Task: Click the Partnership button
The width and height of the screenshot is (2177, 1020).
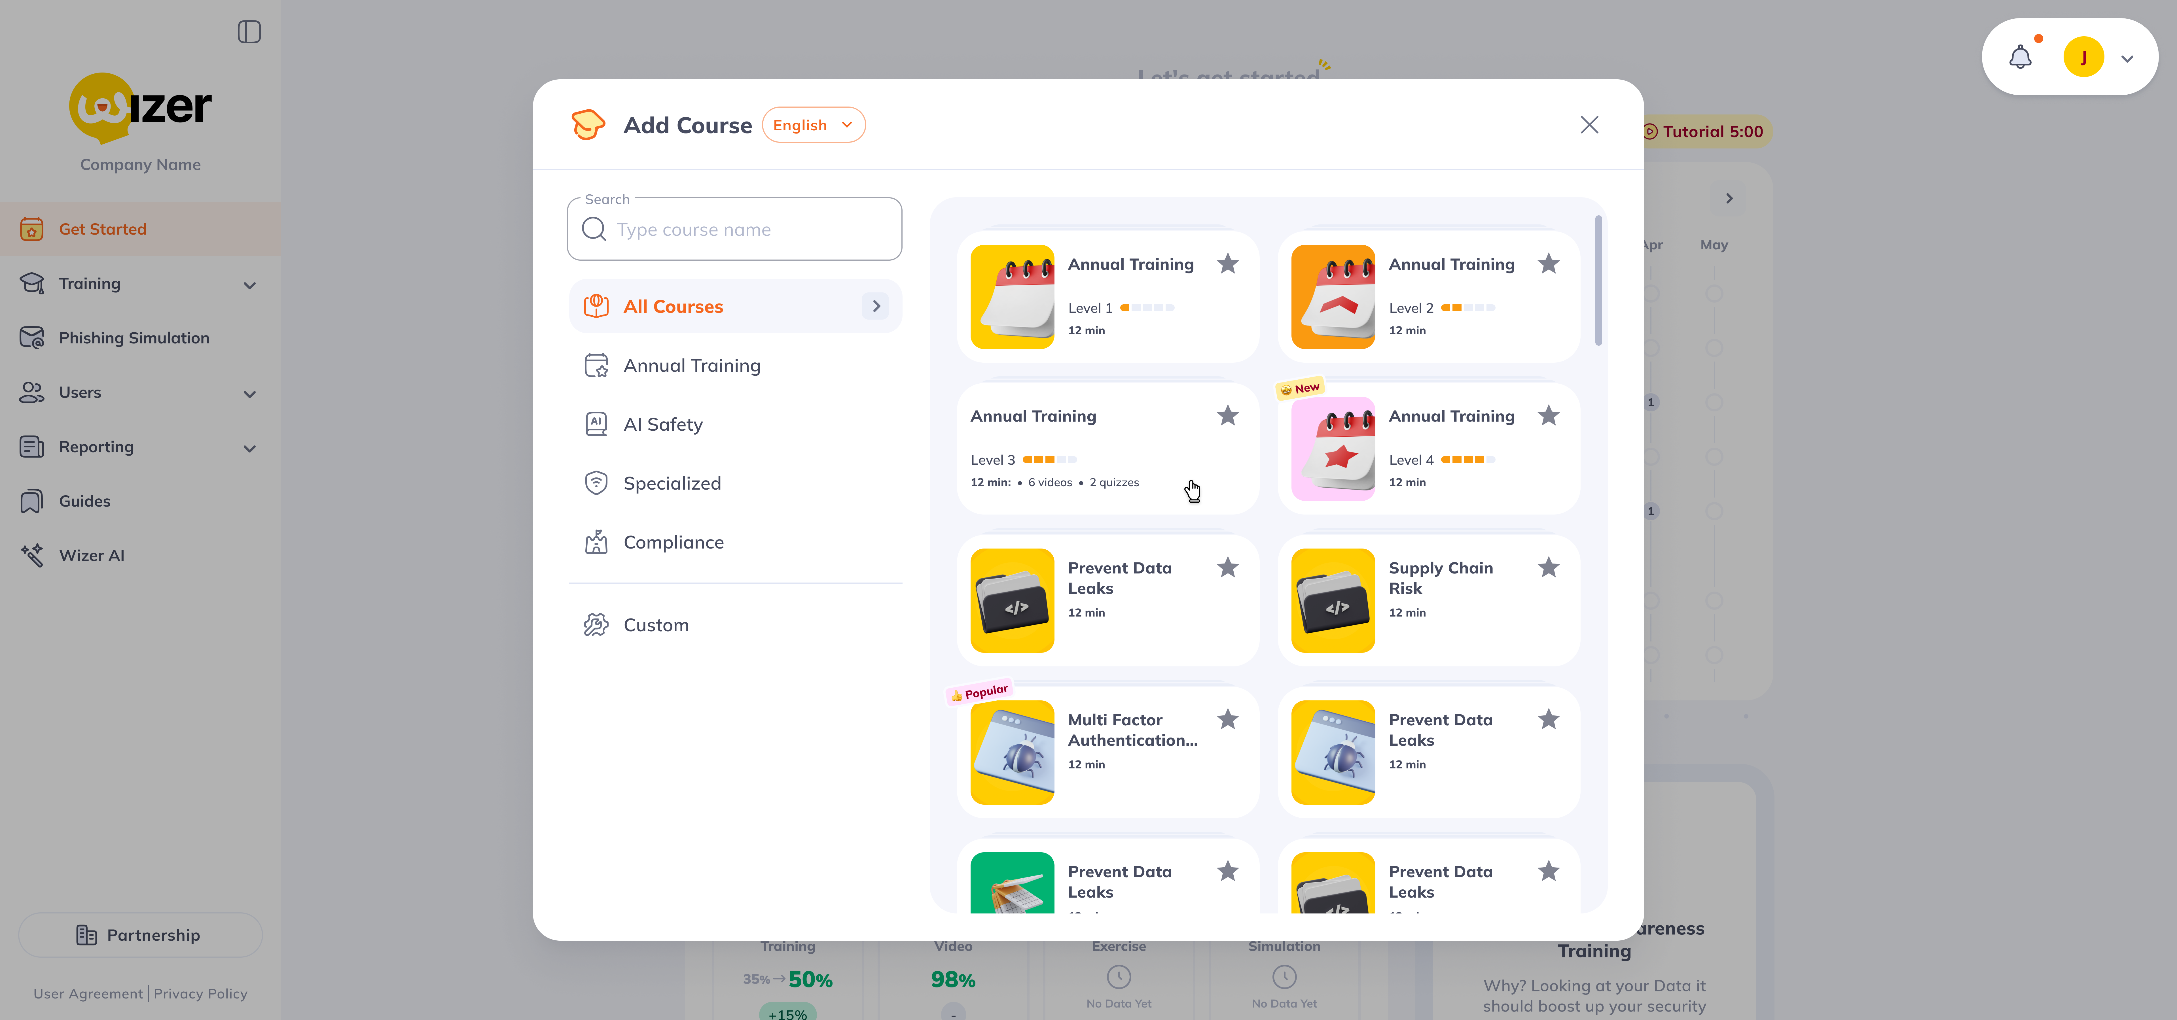Action: pyautogui.click(x=140, y=935)
